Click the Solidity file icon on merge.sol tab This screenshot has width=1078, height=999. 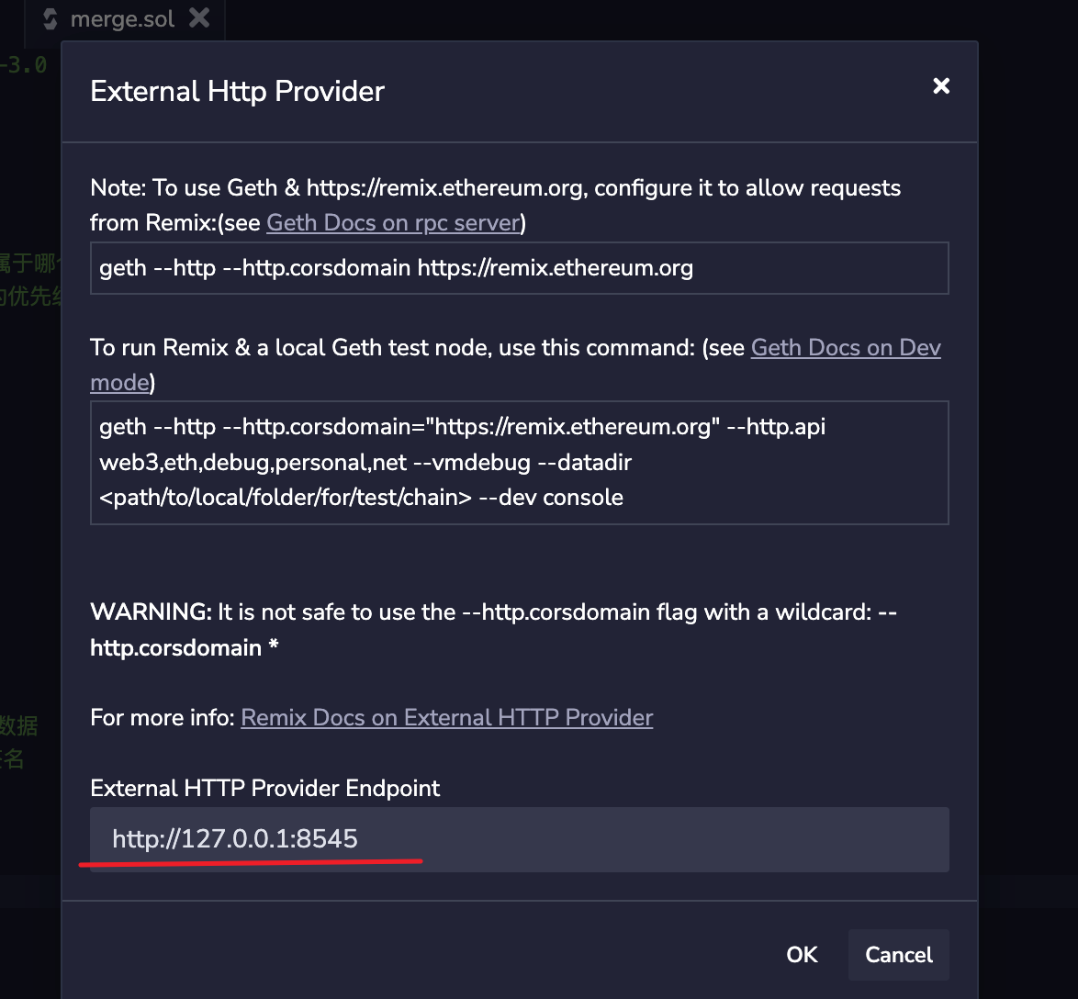51,19
